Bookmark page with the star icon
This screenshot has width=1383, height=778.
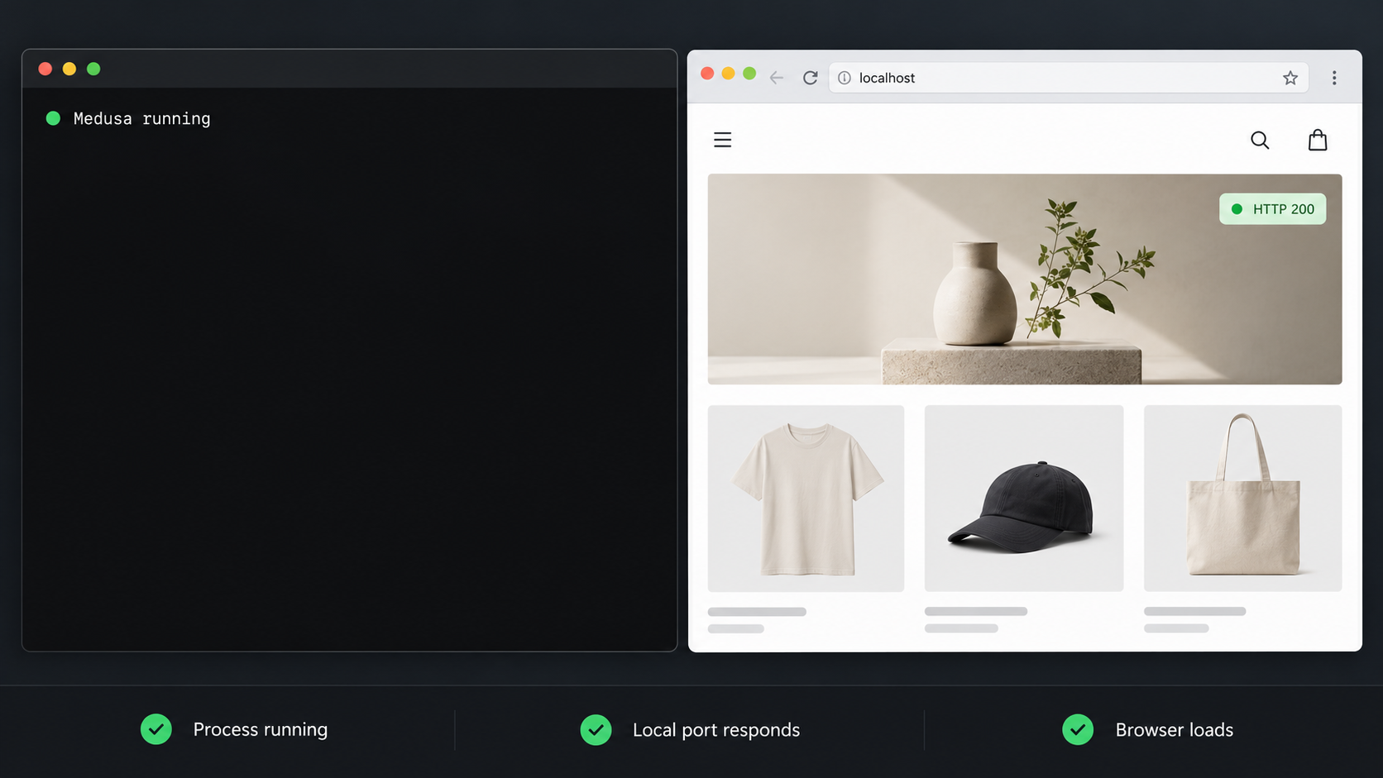(x=1290, y=78)
